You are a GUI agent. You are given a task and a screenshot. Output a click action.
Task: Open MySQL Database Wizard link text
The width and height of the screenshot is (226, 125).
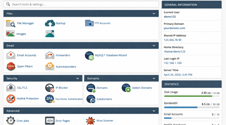click(x=111, y=55)
